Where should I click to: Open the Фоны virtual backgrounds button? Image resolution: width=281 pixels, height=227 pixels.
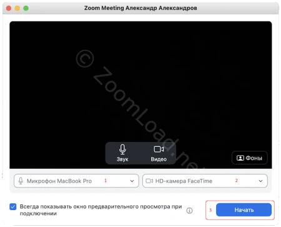[x=250, y=158]
